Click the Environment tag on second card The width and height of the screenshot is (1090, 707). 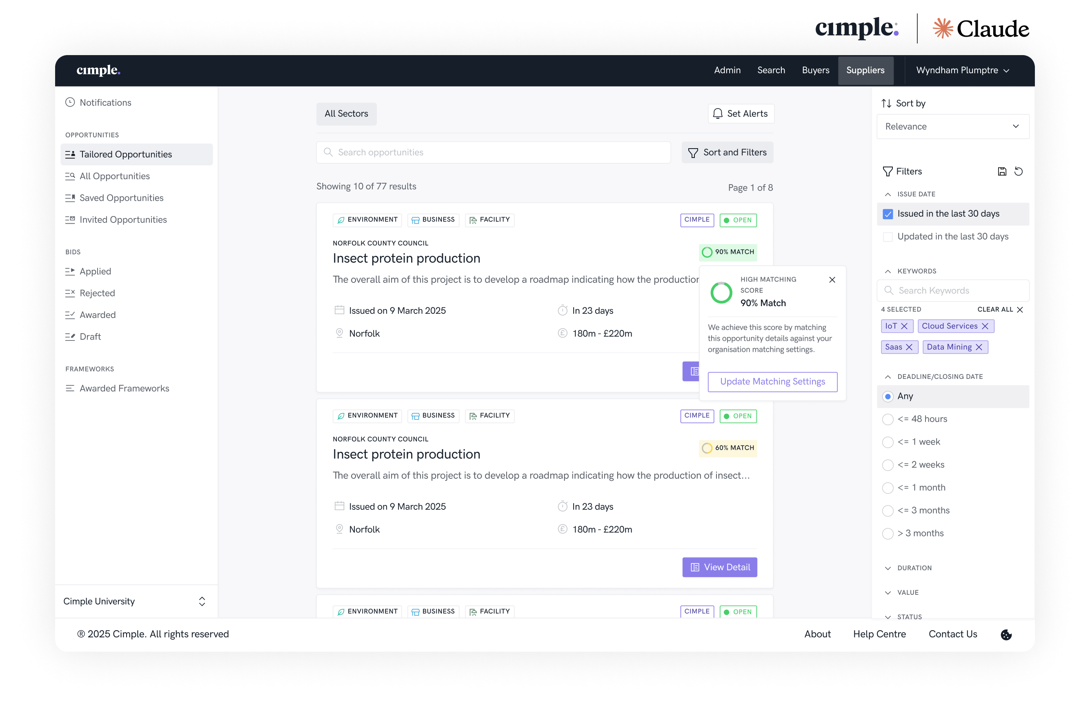coord(367,416)
